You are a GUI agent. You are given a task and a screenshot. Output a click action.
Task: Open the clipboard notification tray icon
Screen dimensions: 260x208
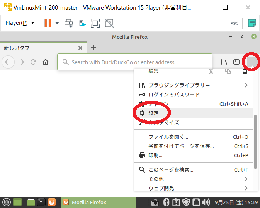176,202
